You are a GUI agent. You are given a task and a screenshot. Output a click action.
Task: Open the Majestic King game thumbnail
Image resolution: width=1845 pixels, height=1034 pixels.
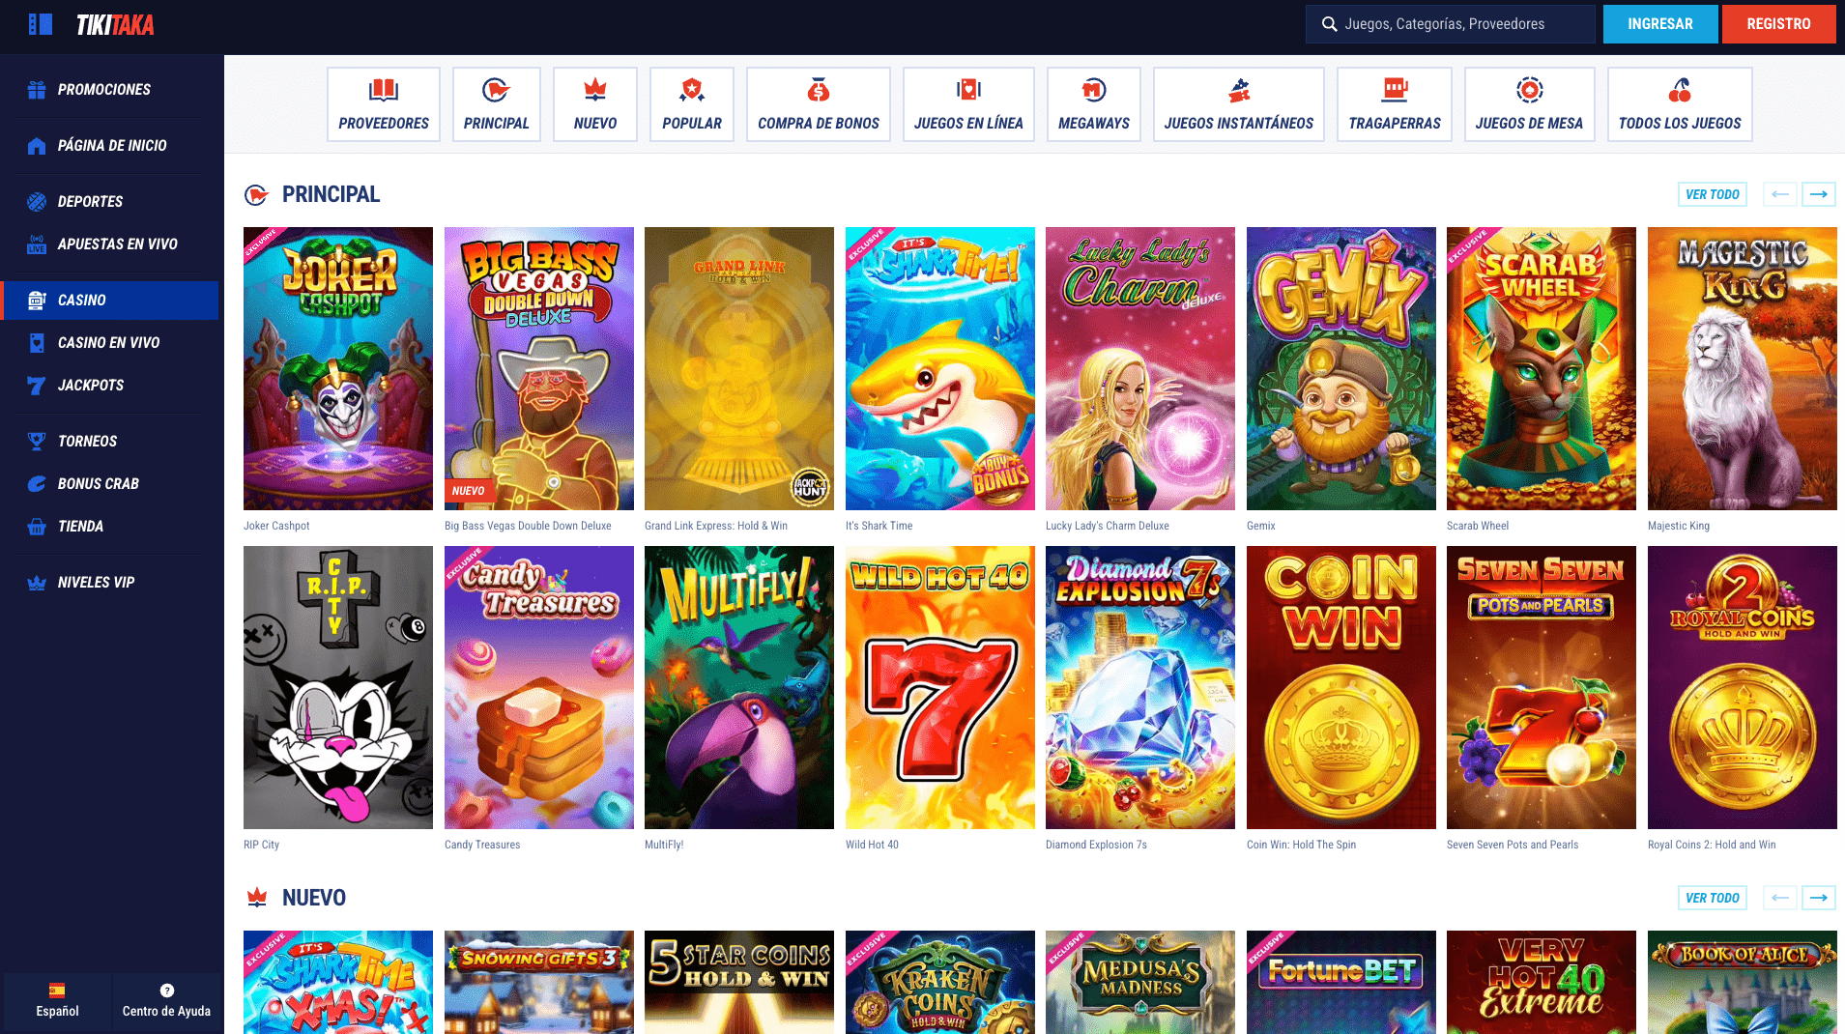click(x=1743, y=368)
